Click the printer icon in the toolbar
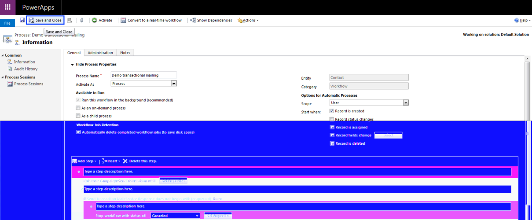532x220 pixels. point(69,20)
